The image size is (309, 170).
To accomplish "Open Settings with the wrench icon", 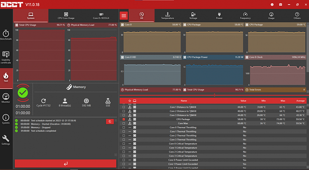I will click(6, 140).
